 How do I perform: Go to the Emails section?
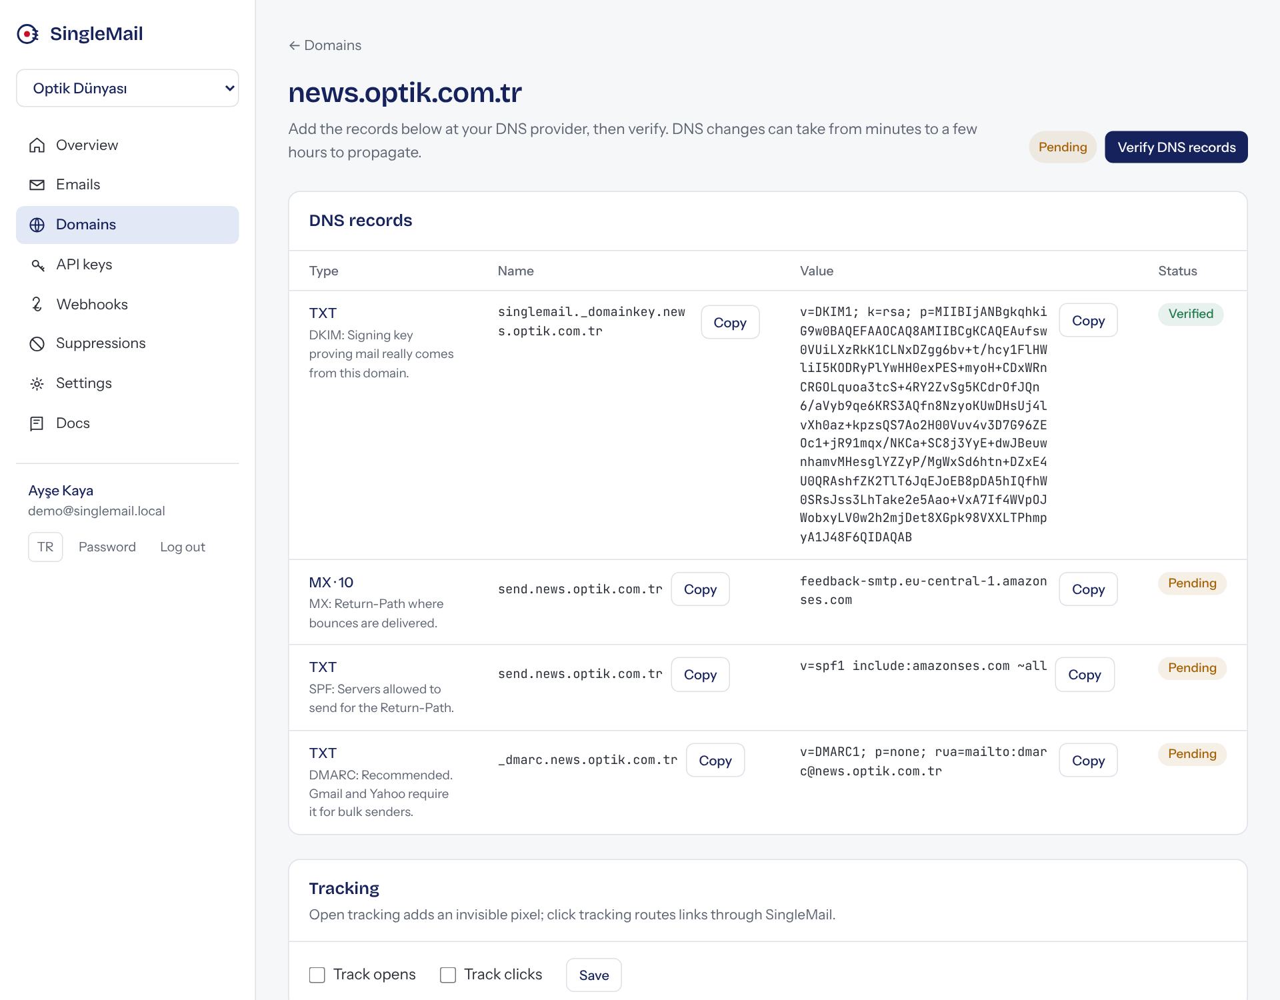pyautogui.click(x=127, y=185)
